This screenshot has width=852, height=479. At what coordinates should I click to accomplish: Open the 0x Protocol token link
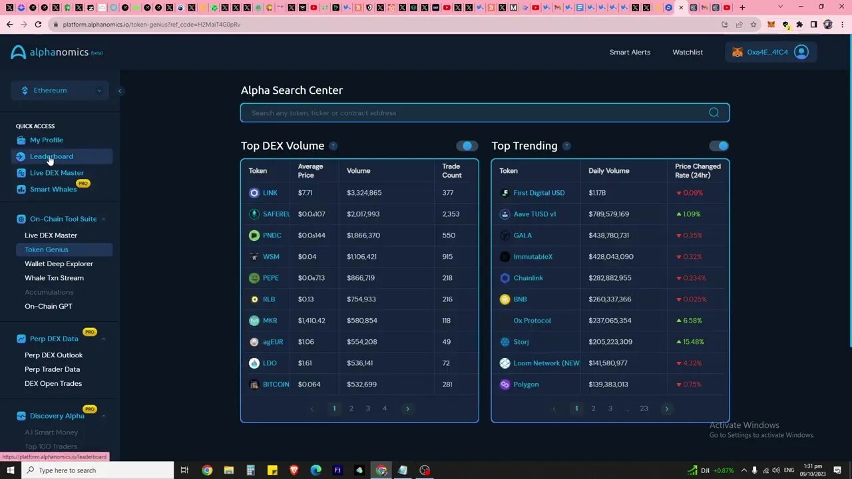pos(532,321)
